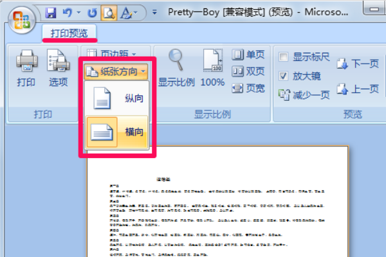
Task: Go to 上一页 previous page
Action: [x=358, y=89]
